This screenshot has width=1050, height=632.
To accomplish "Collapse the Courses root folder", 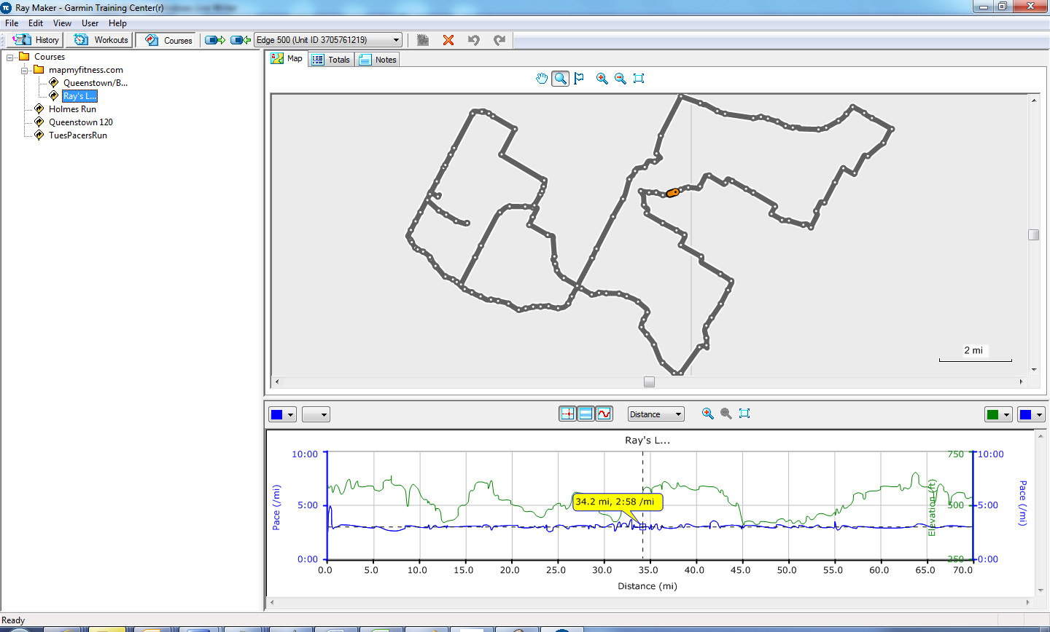I will [x=10, y=57].
